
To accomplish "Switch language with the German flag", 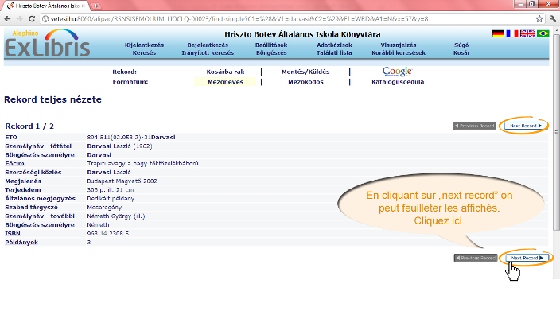I will (498, 33).
